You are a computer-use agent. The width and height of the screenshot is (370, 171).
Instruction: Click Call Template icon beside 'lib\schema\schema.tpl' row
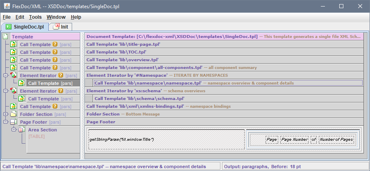click(x=22, y=99)
